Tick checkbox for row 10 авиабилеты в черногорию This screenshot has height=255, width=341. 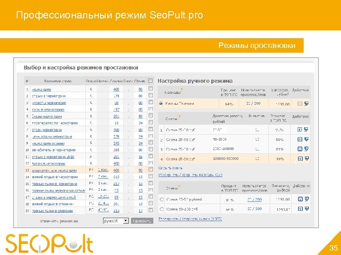(150, 149)
